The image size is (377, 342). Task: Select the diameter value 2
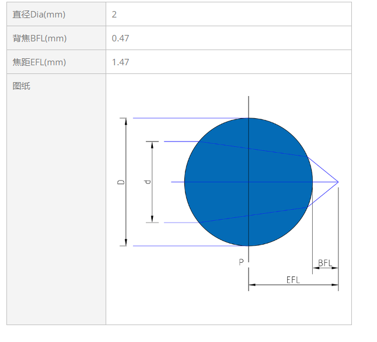pos(114,15)
